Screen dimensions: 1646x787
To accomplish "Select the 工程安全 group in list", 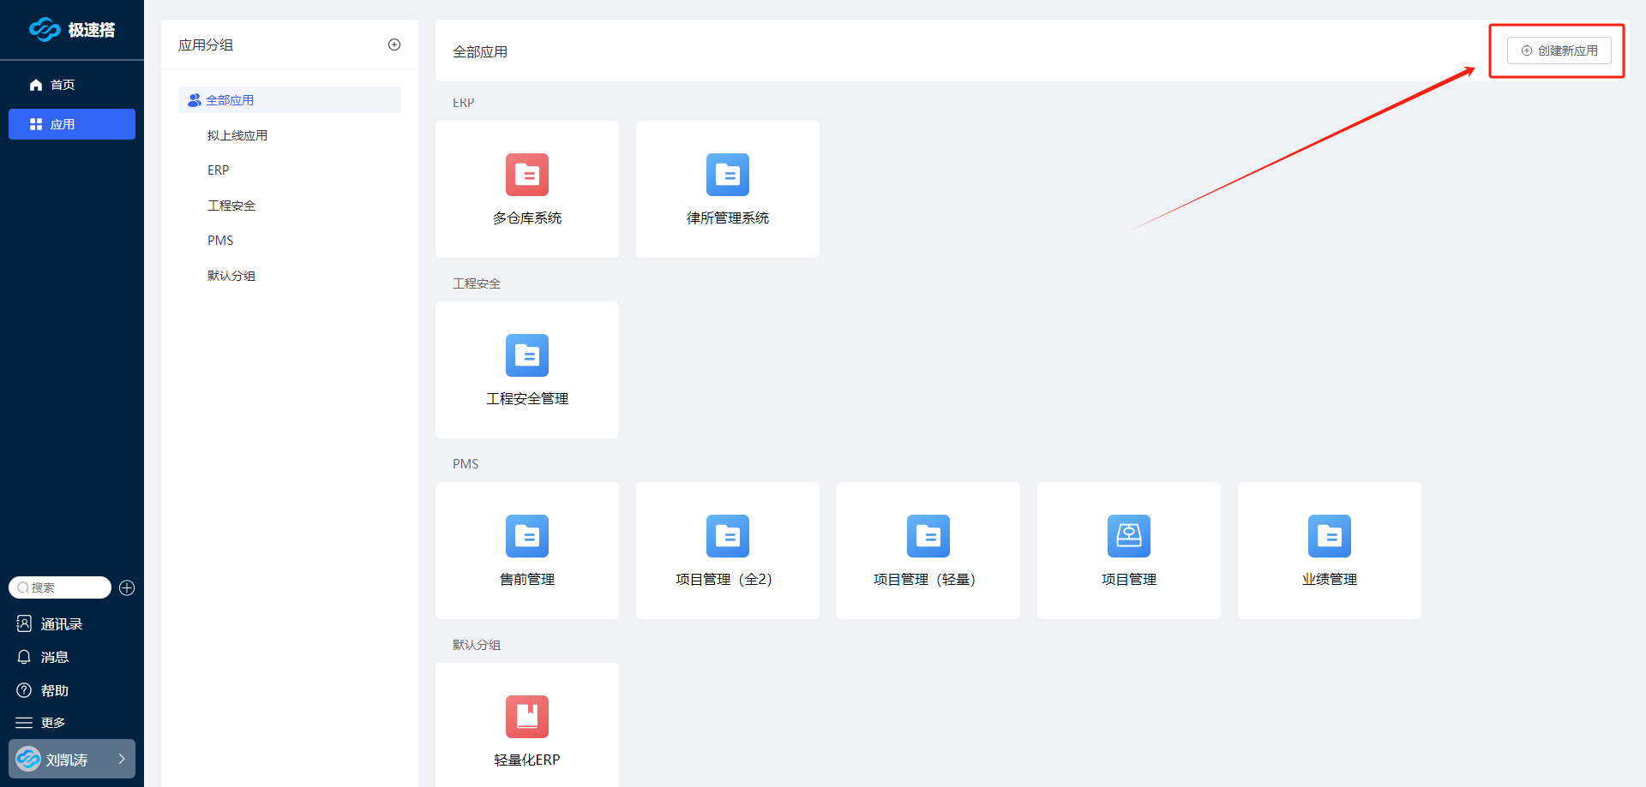I will coord(231,206).
